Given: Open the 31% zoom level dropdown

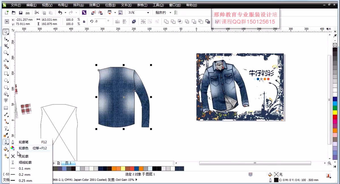Looking at the screenshot, I should click(x=148, y=13).
